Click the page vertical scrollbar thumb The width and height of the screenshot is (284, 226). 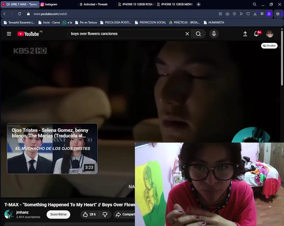(x=282, y=58)
